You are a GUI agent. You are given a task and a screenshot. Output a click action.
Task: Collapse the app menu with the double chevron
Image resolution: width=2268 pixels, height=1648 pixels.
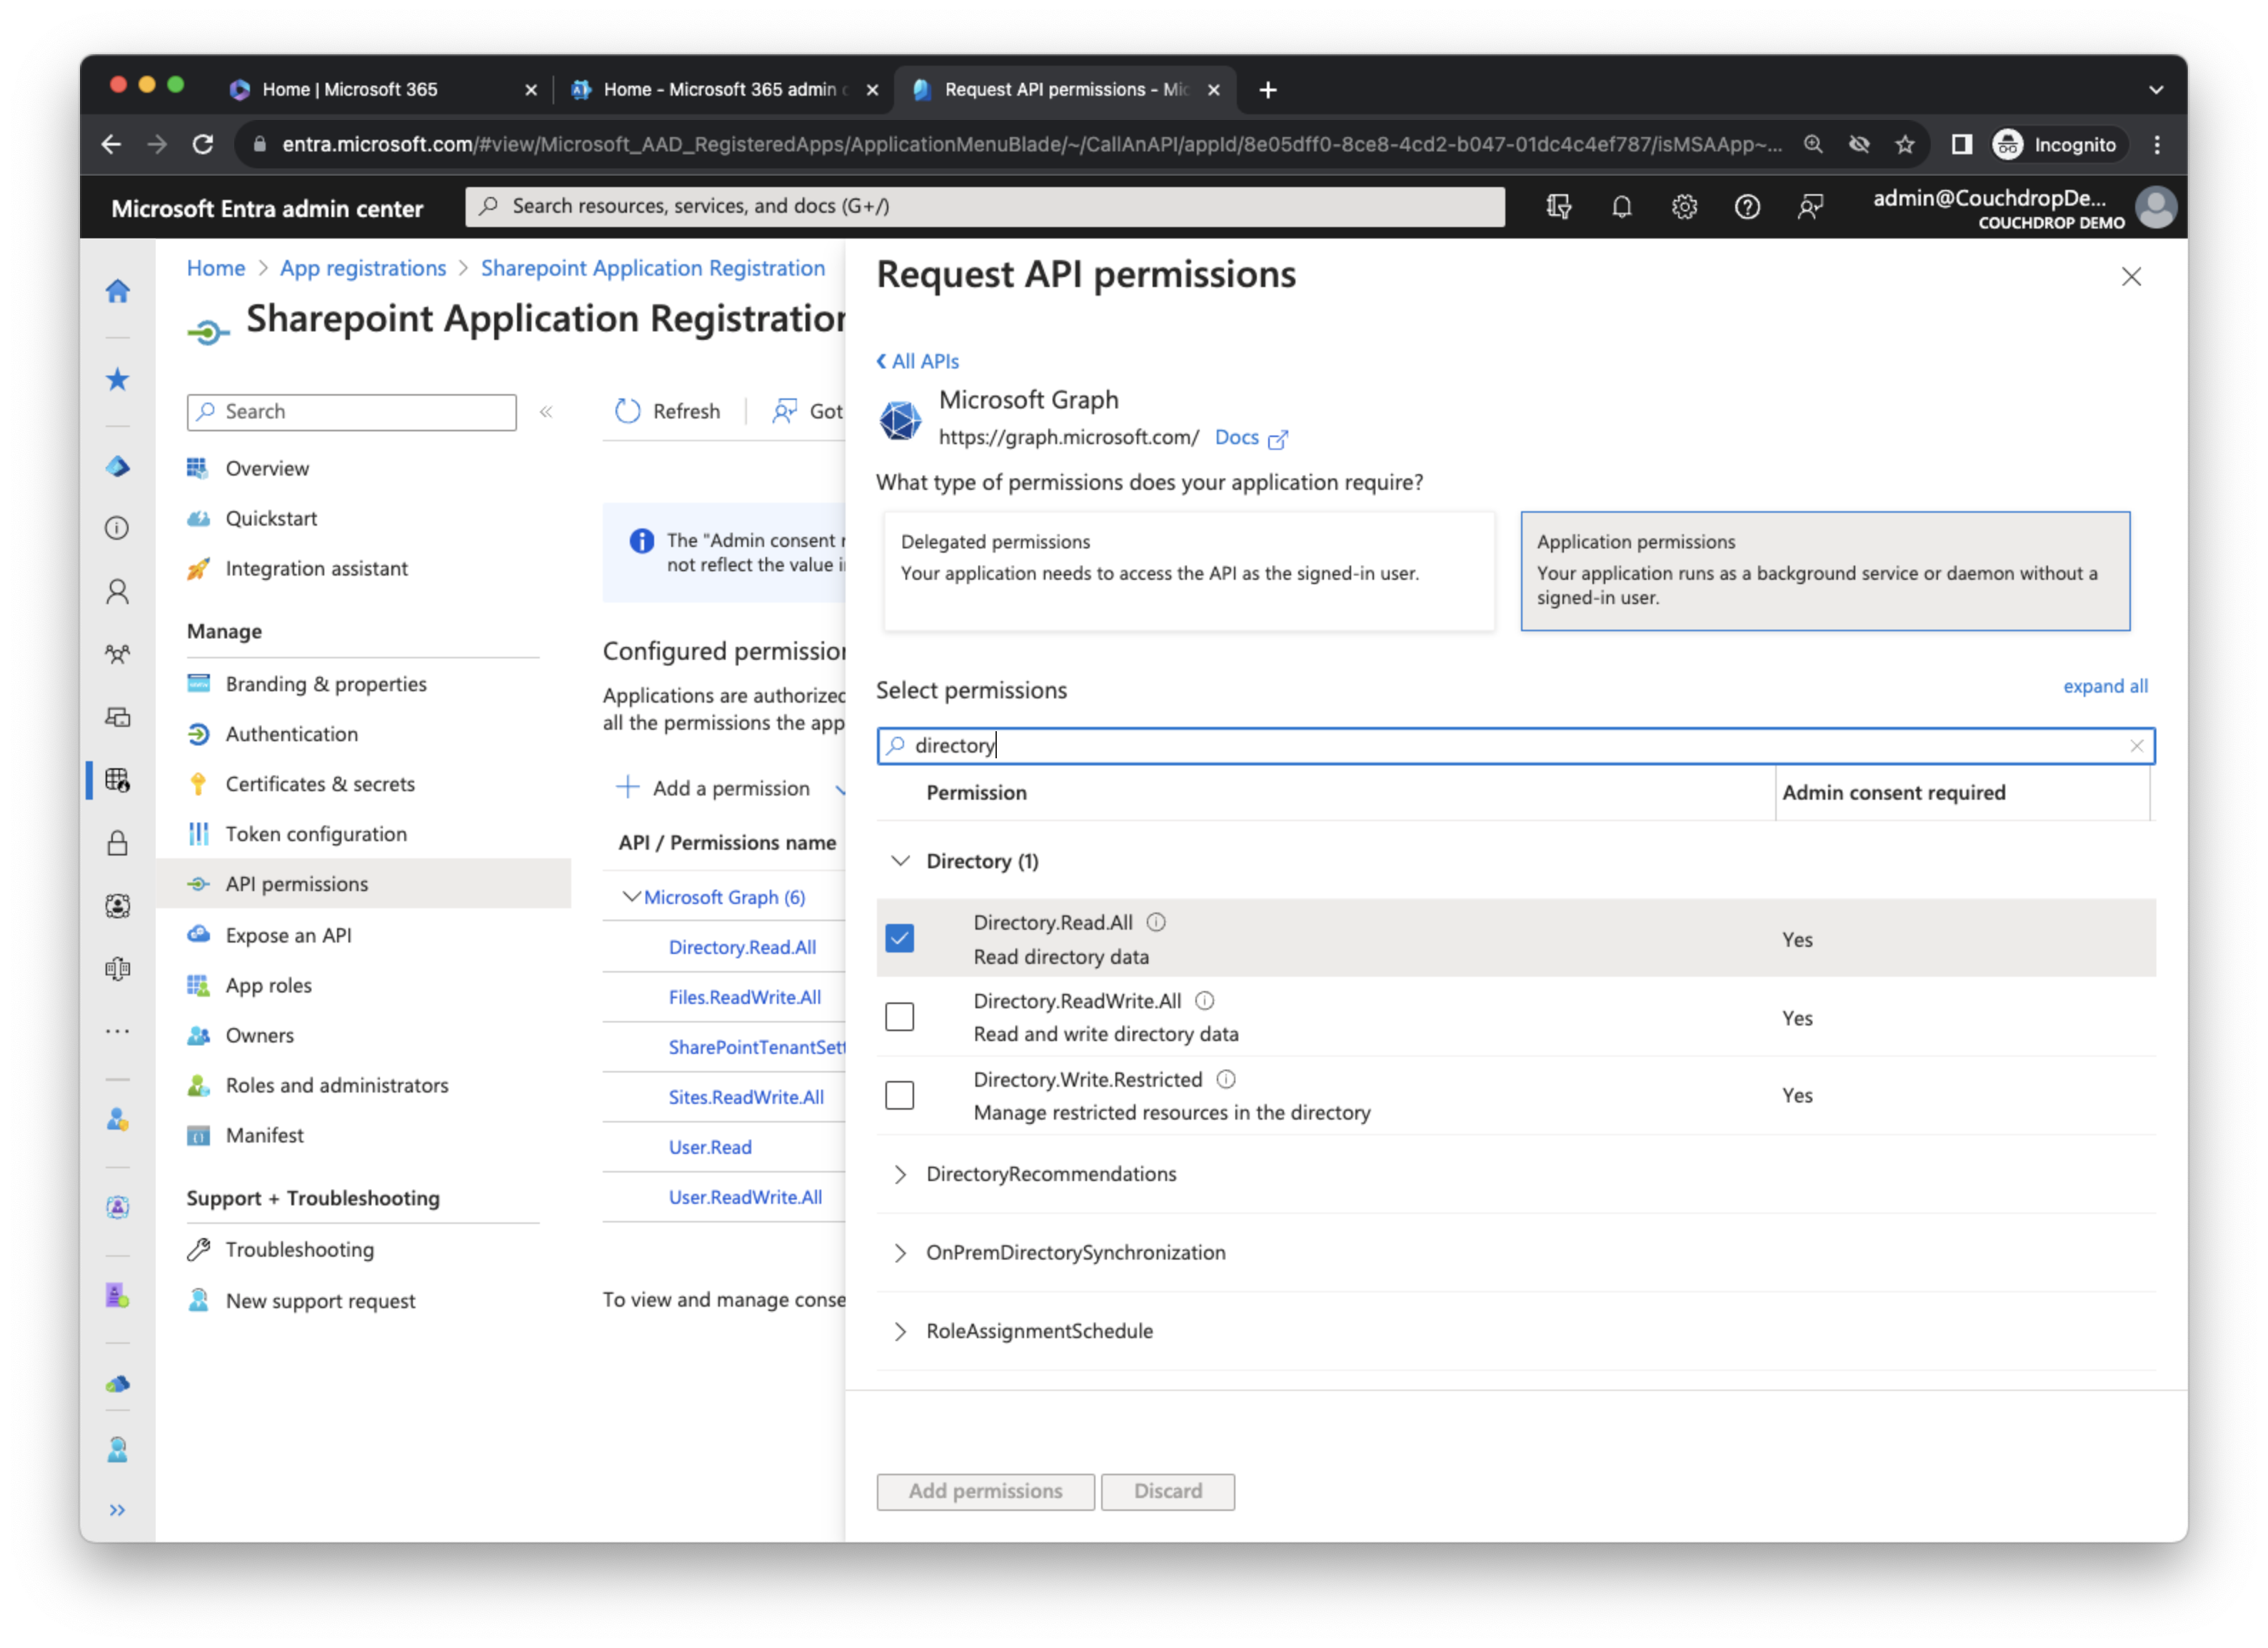(x=546, y=412)
